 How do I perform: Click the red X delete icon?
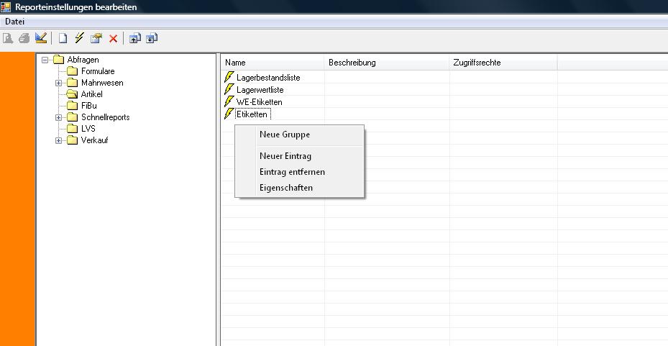113,39
